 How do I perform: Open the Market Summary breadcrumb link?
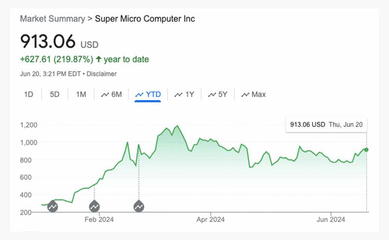[x=53, y=19]
